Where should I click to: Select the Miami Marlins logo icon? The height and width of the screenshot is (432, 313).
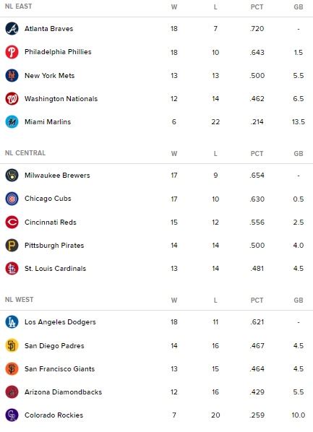coord(12,122)
